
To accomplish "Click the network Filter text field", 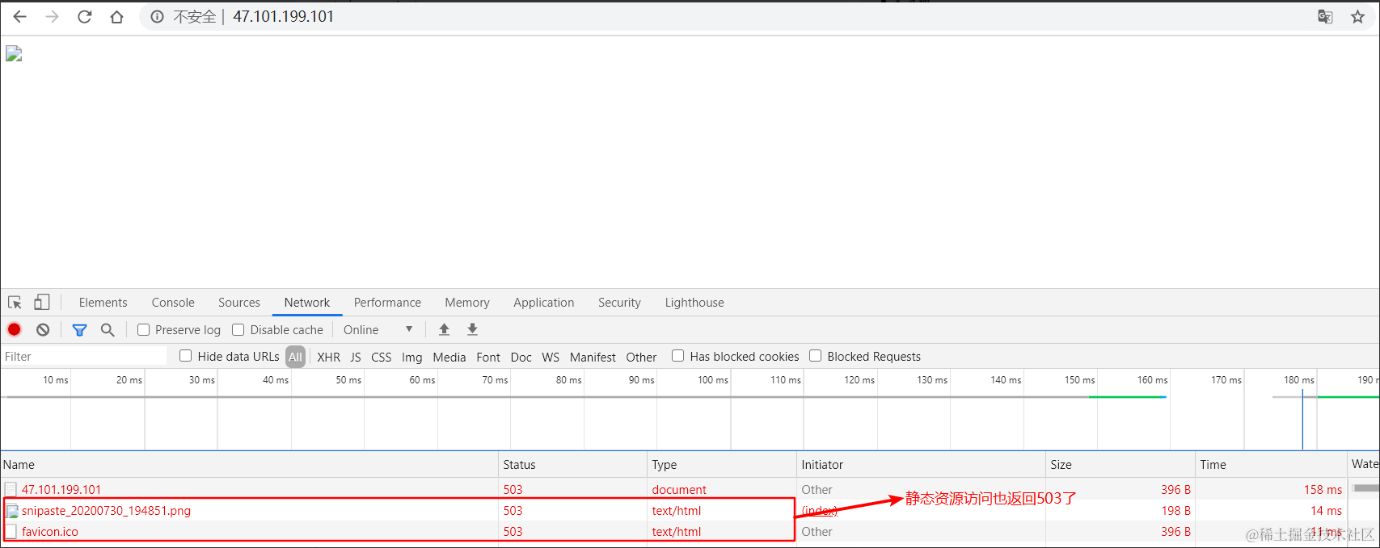I will coord(84,356).
